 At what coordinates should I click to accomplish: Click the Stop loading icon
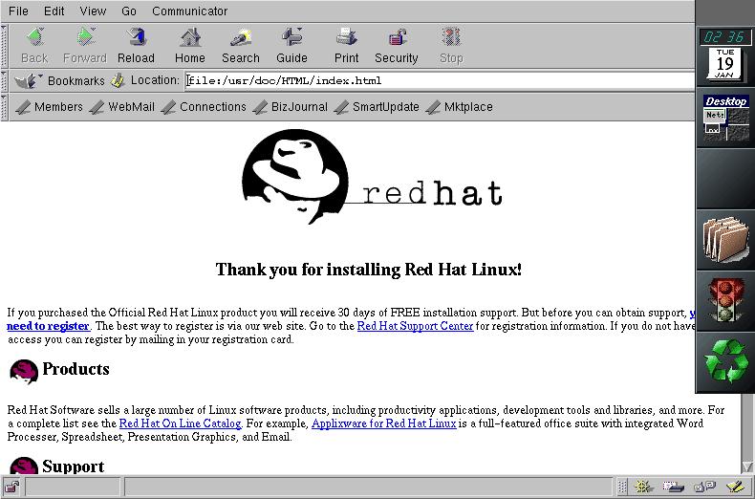(x=451, y=46)
